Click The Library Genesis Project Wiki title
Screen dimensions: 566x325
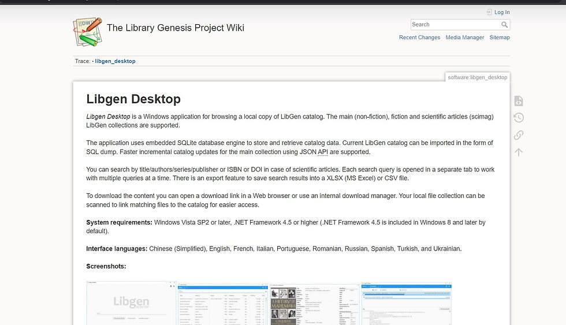point(176,28)
